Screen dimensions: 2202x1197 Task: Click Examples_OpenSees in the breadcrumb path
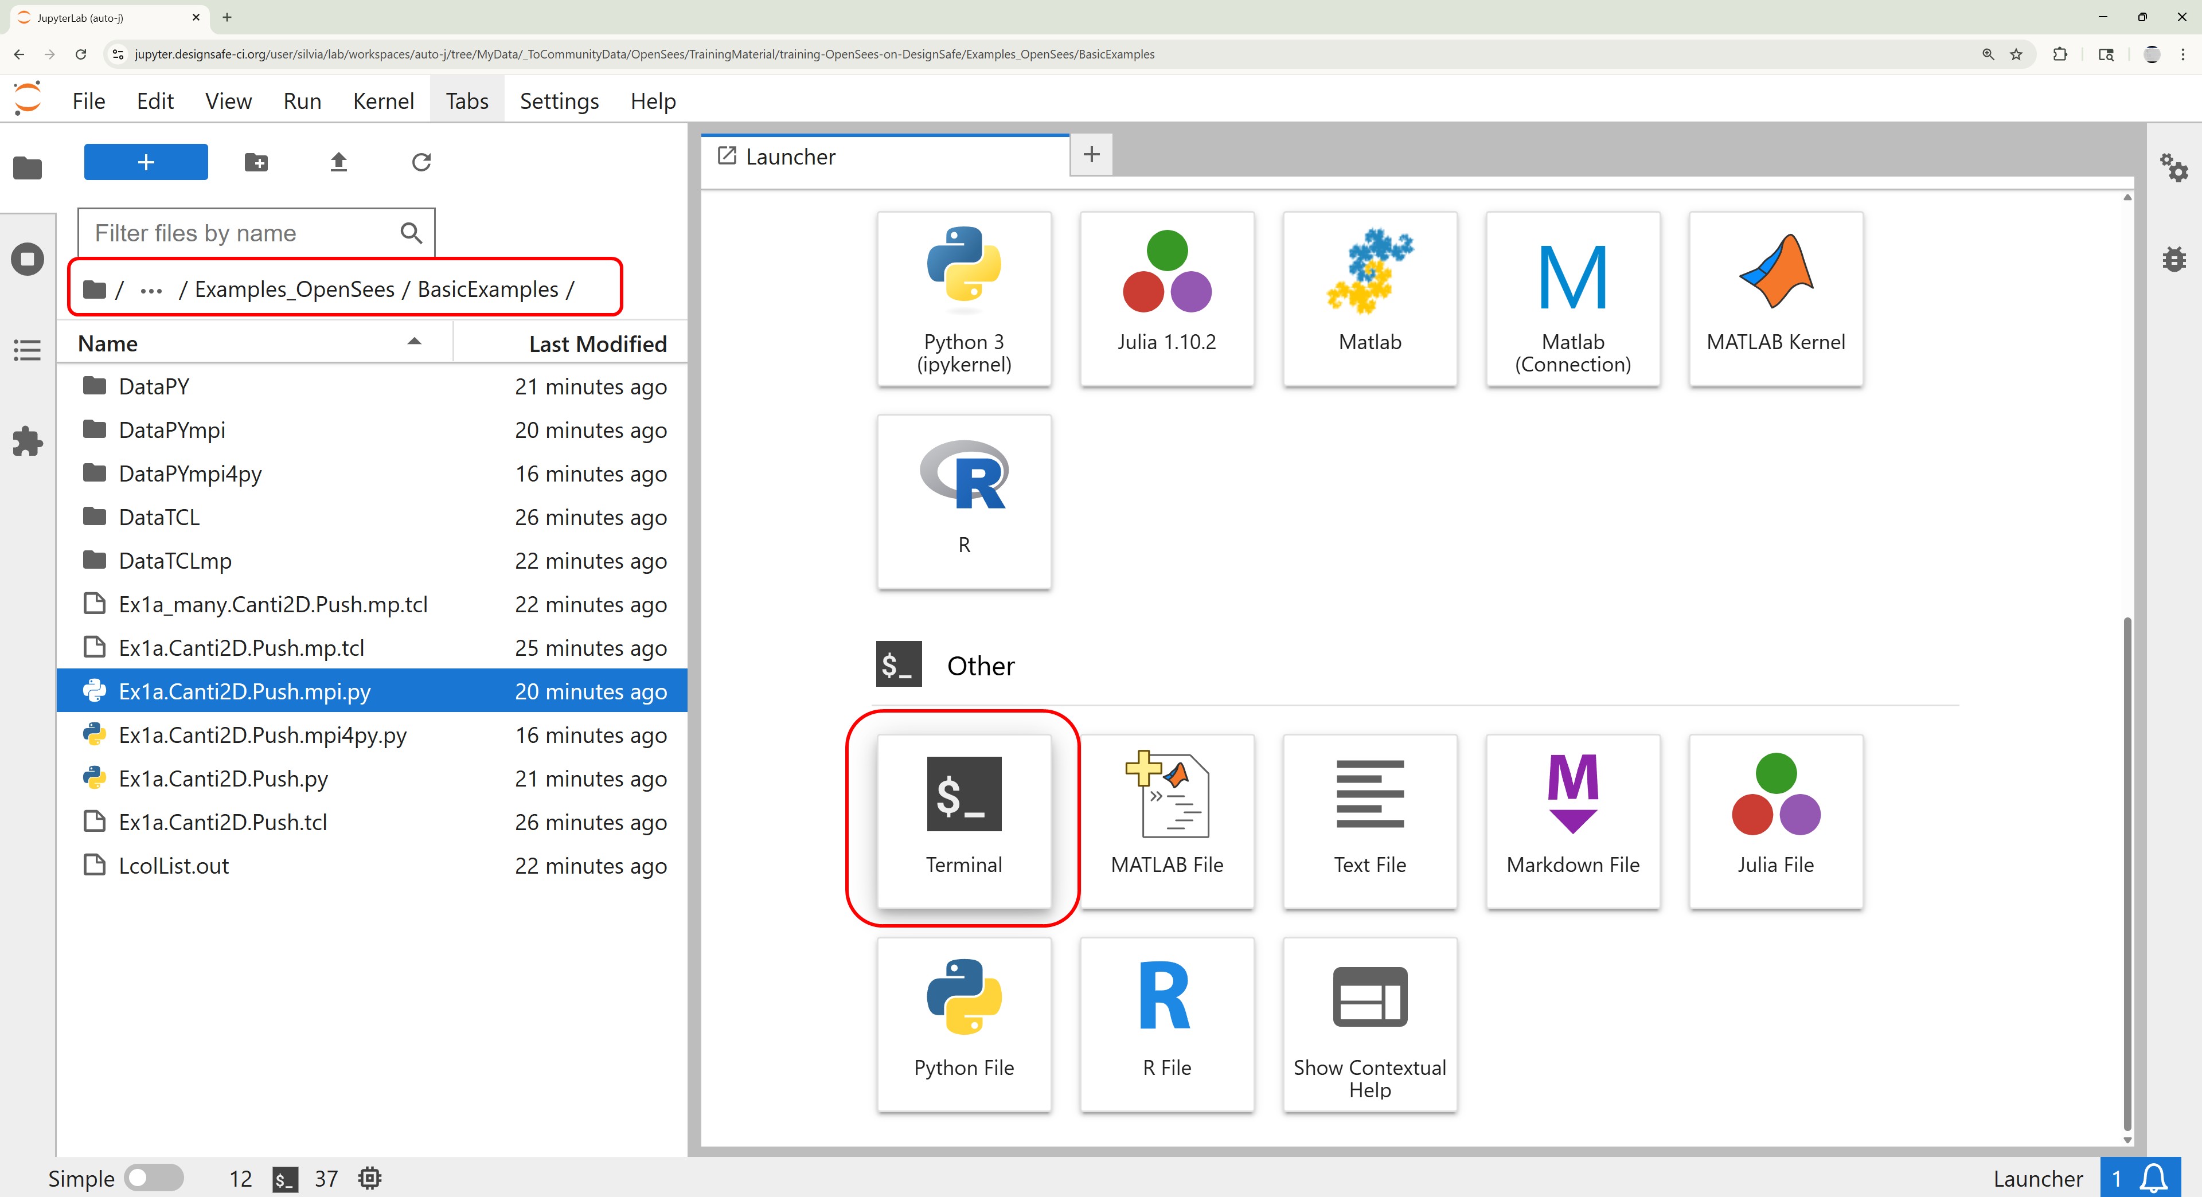[x=294, y=290]
